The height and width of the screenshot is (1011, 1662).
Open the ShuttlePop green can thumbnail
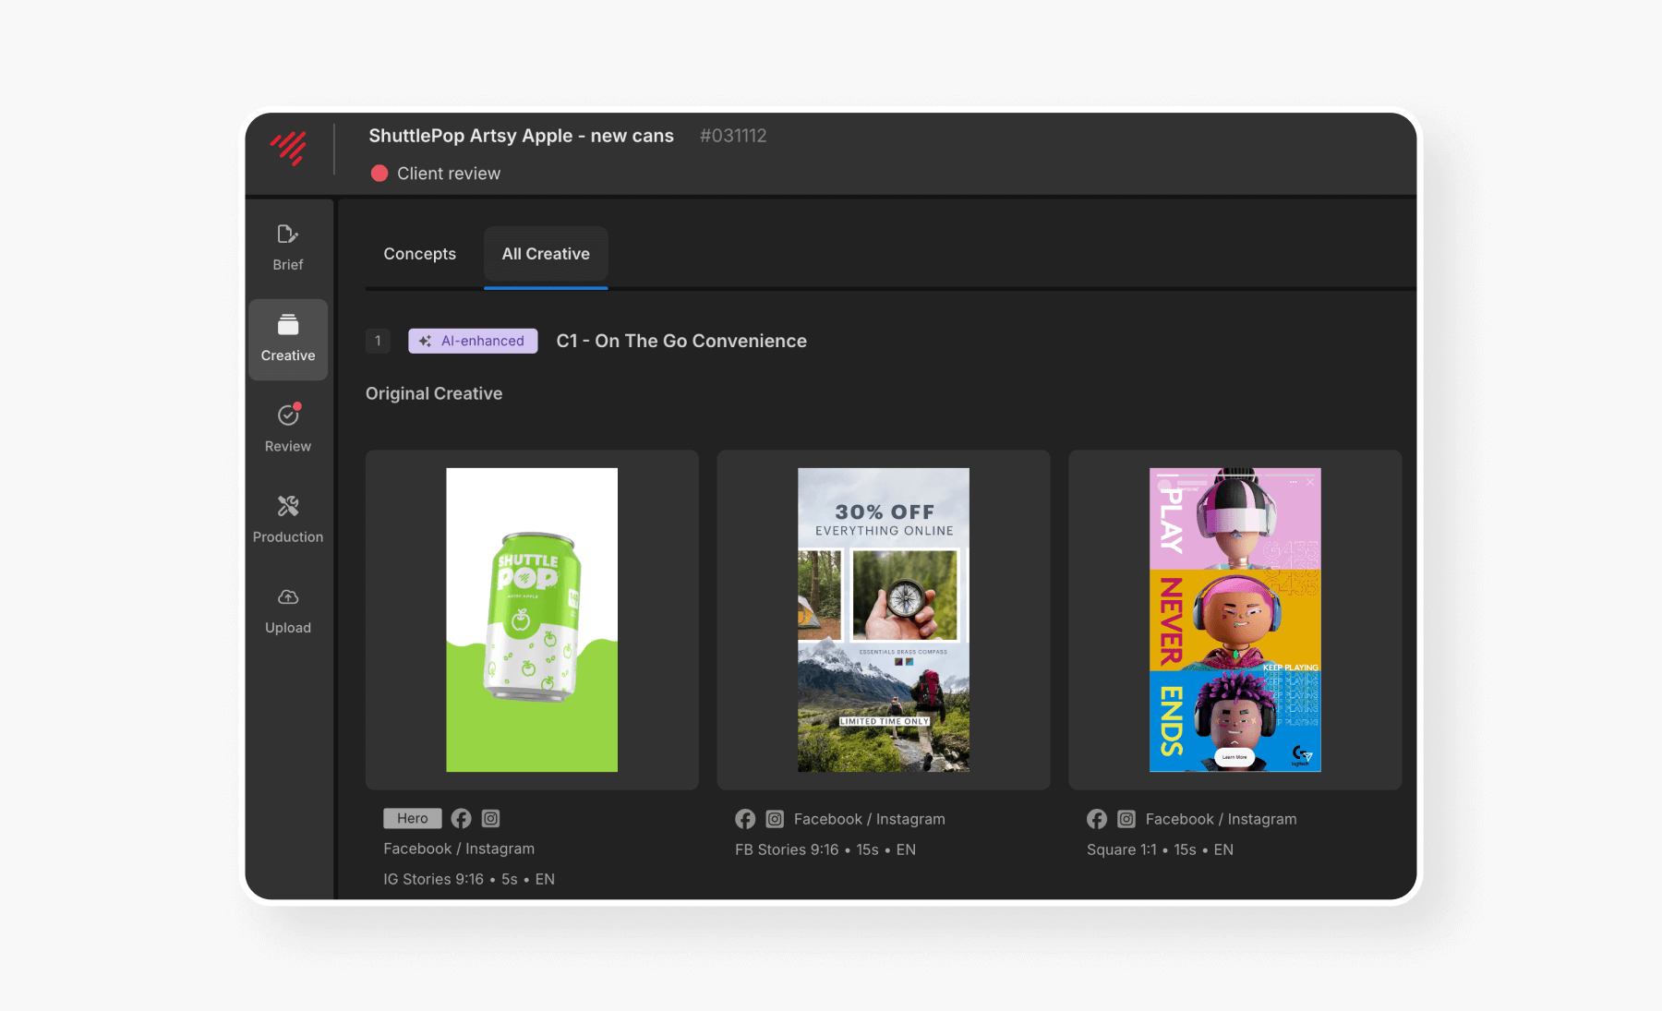point(532,620)
